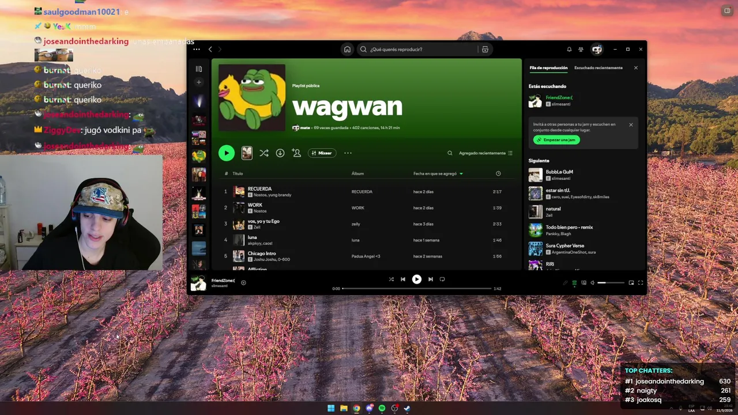Image resolution: width=738 pixels, height=415 pixels.
Task: Click the wagwan playlist cover image
Action: point(252,97)
